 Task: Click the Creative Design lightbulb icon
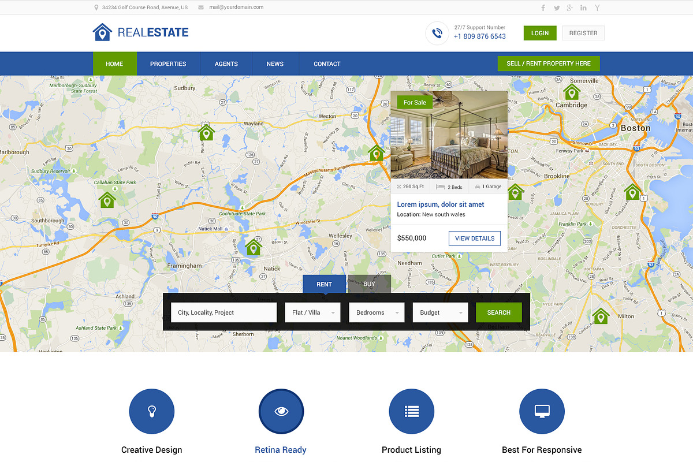pyautogui.click(x=152, y=412)
